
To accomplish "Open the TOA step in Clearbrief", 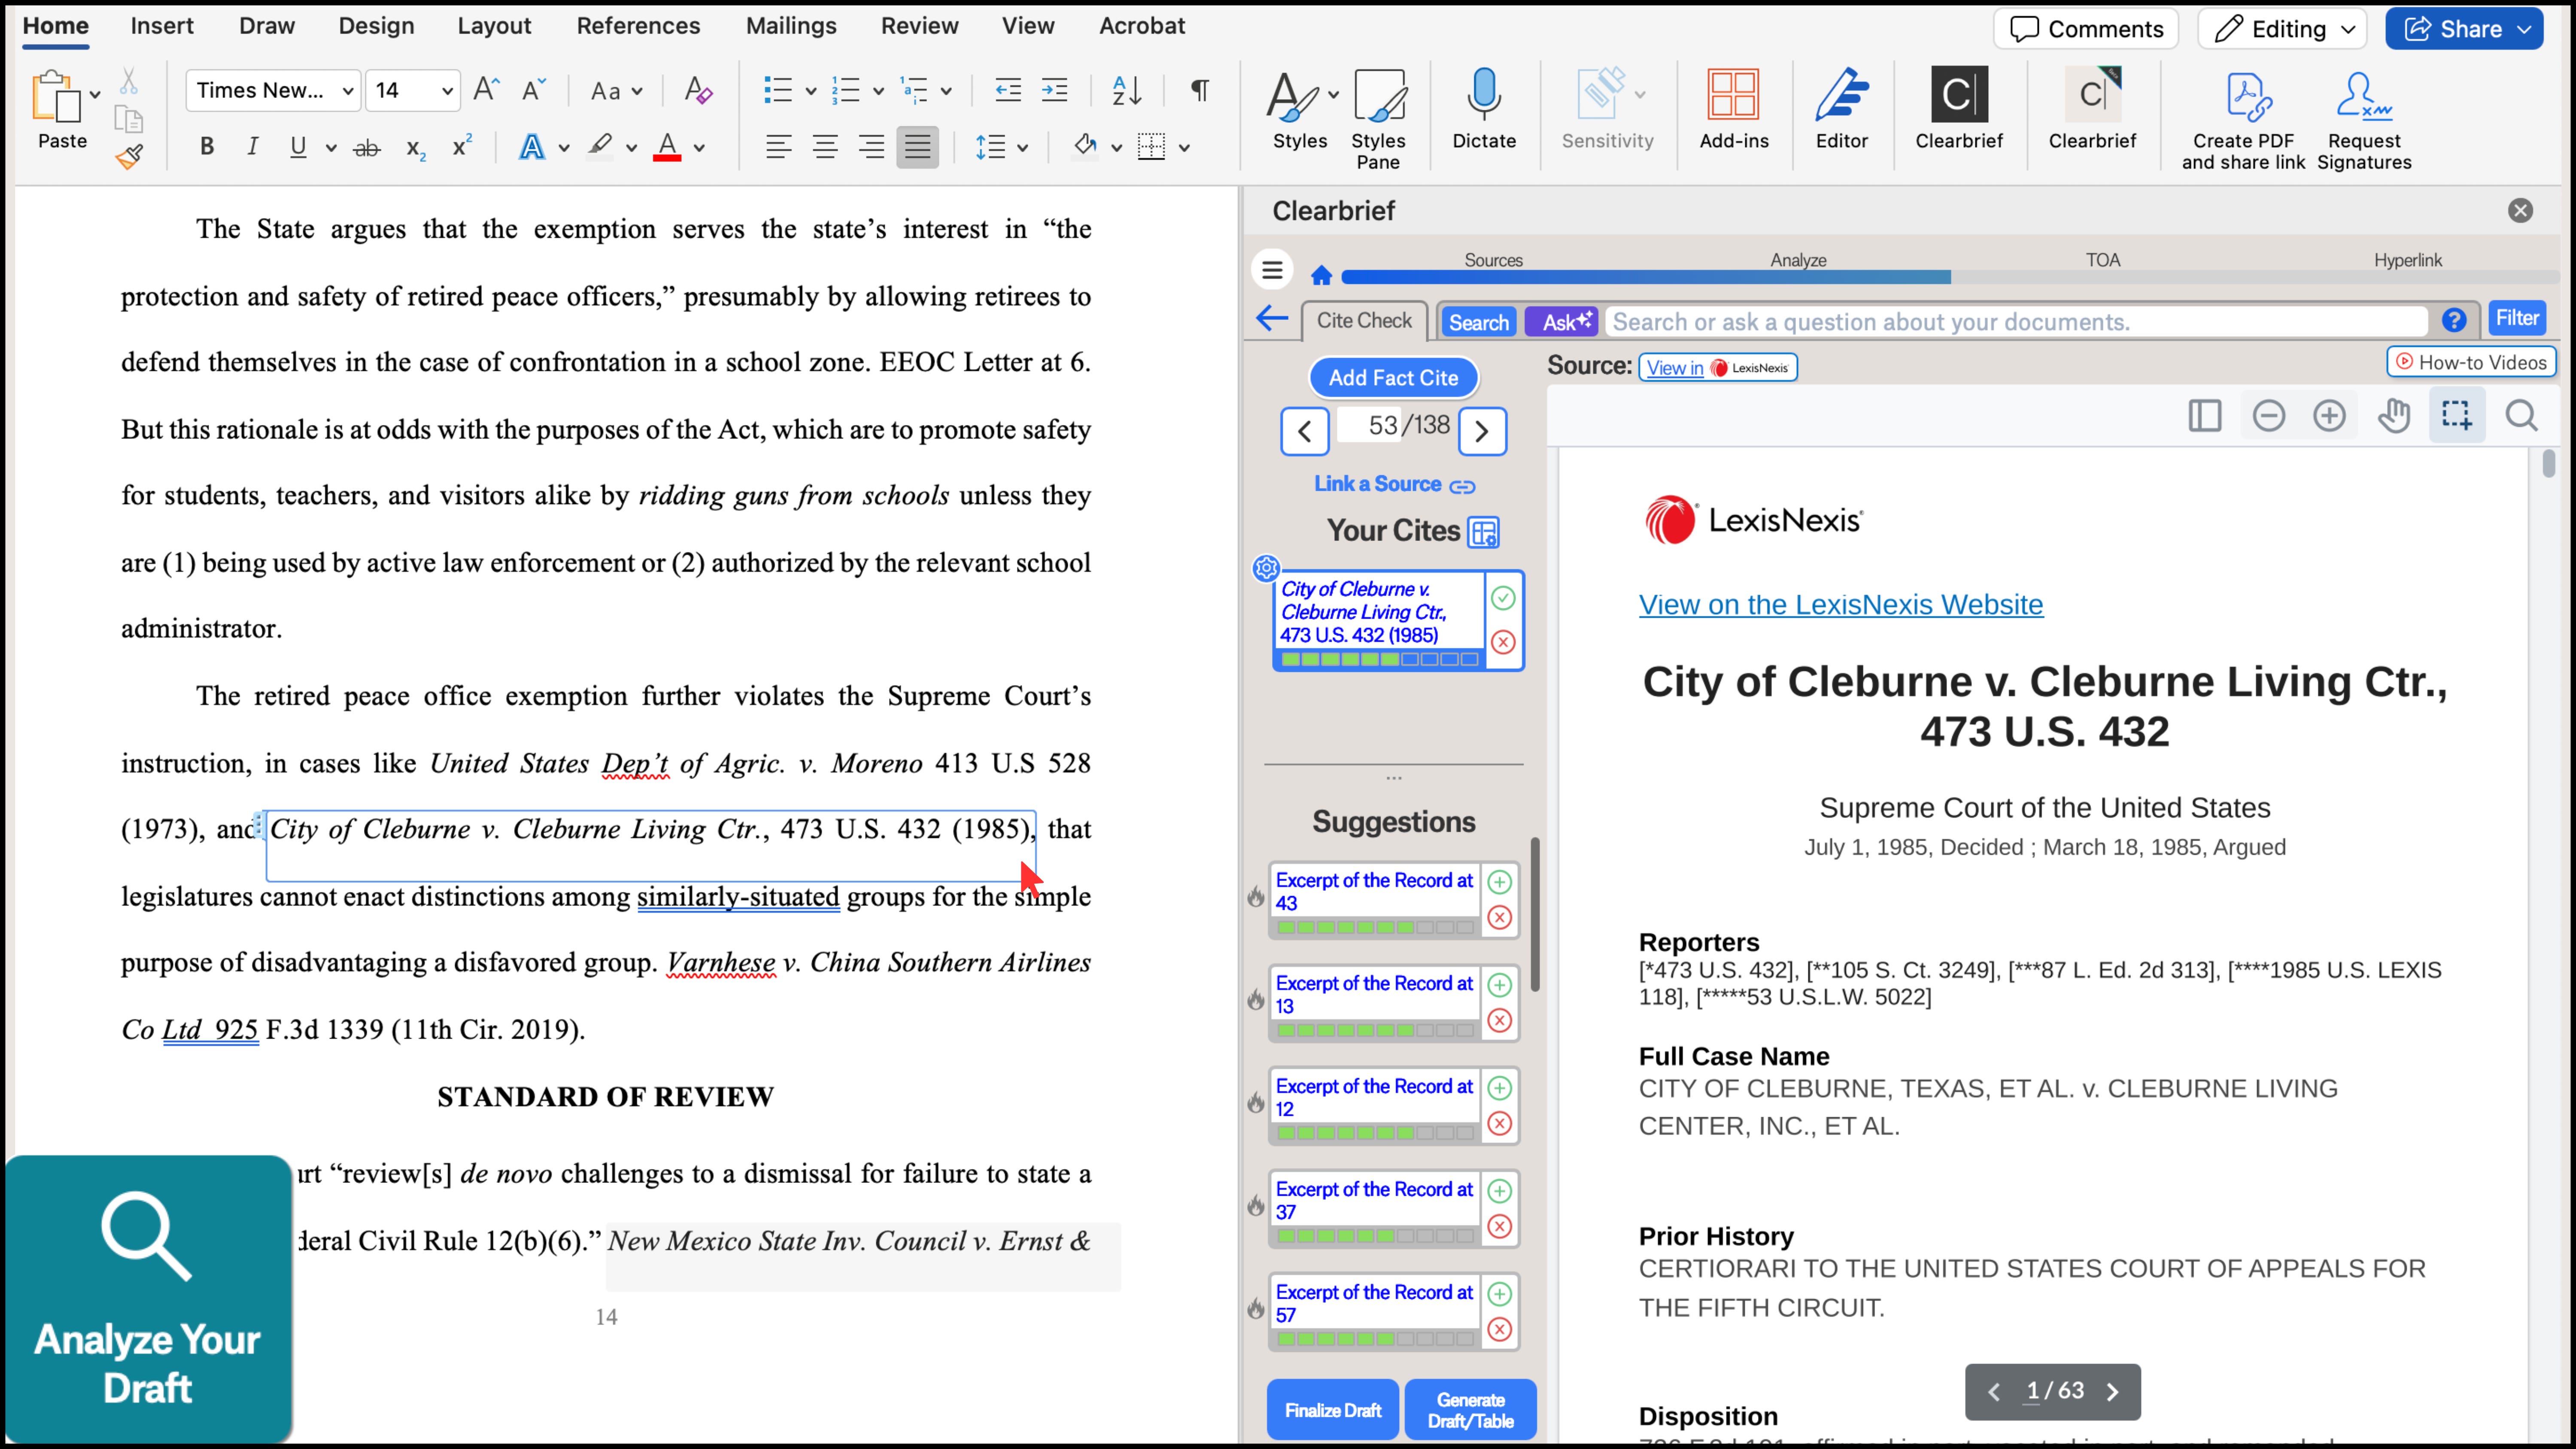I will [2102, 260].
